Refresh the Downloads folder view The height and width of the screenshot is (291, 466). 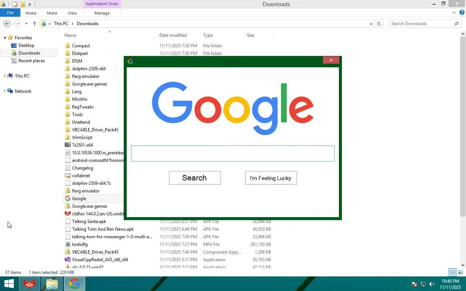[x=379, y=24]
